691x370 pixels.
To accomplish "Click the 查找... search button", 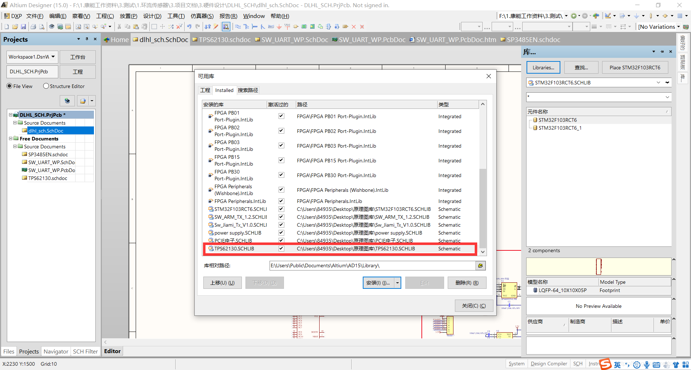I will tap(581, 68).
